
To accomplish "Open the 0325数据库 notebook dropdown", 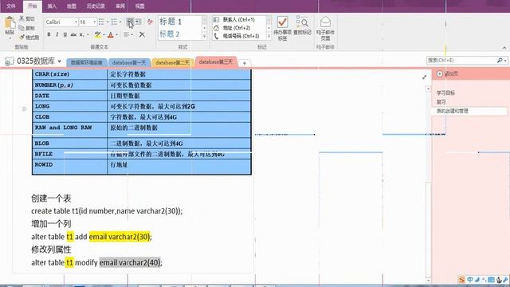I will coord(60,61).
